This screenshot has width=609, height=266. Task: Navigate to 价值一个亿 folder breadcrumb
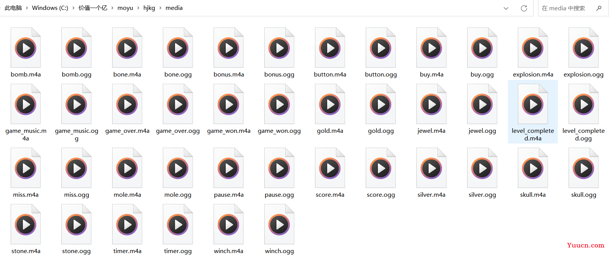pyautogui.click(x=93, y=8)
